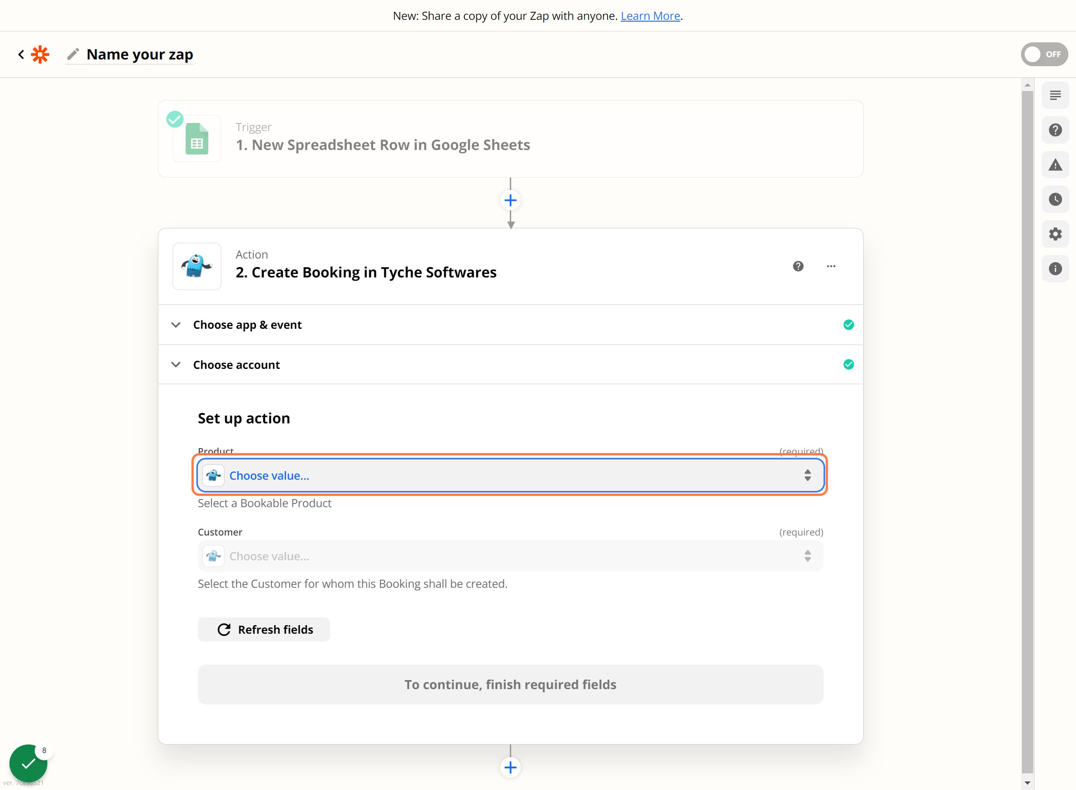Expand the Choose account section
1076x790 pixels.
click(x=510, y=365)
